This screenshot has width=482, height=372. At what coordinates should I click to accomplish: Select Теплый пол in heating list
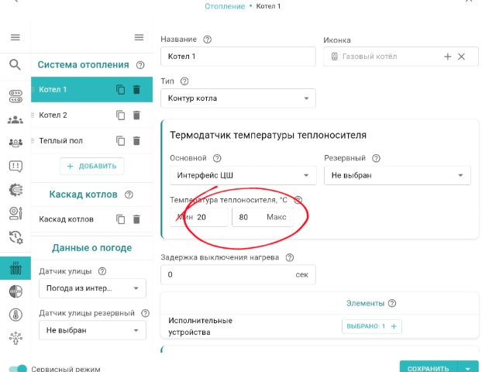[x=70, y=141]
